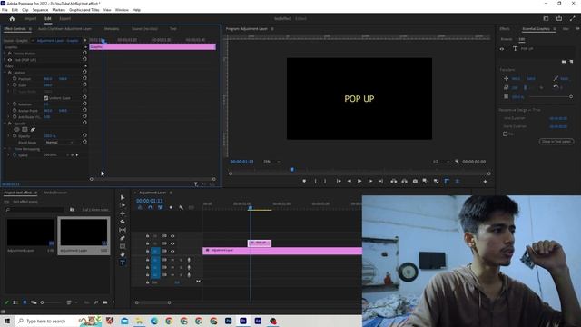Select the Rectangle tool

(x=123, y=246)
